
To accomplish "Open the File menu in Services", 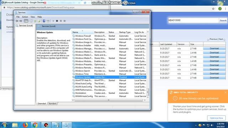I will tap(18, 17).
